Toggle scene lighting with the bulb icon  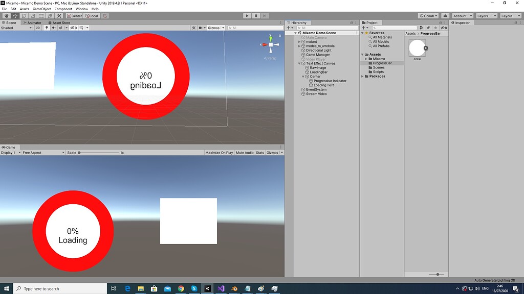coord(47,28)
